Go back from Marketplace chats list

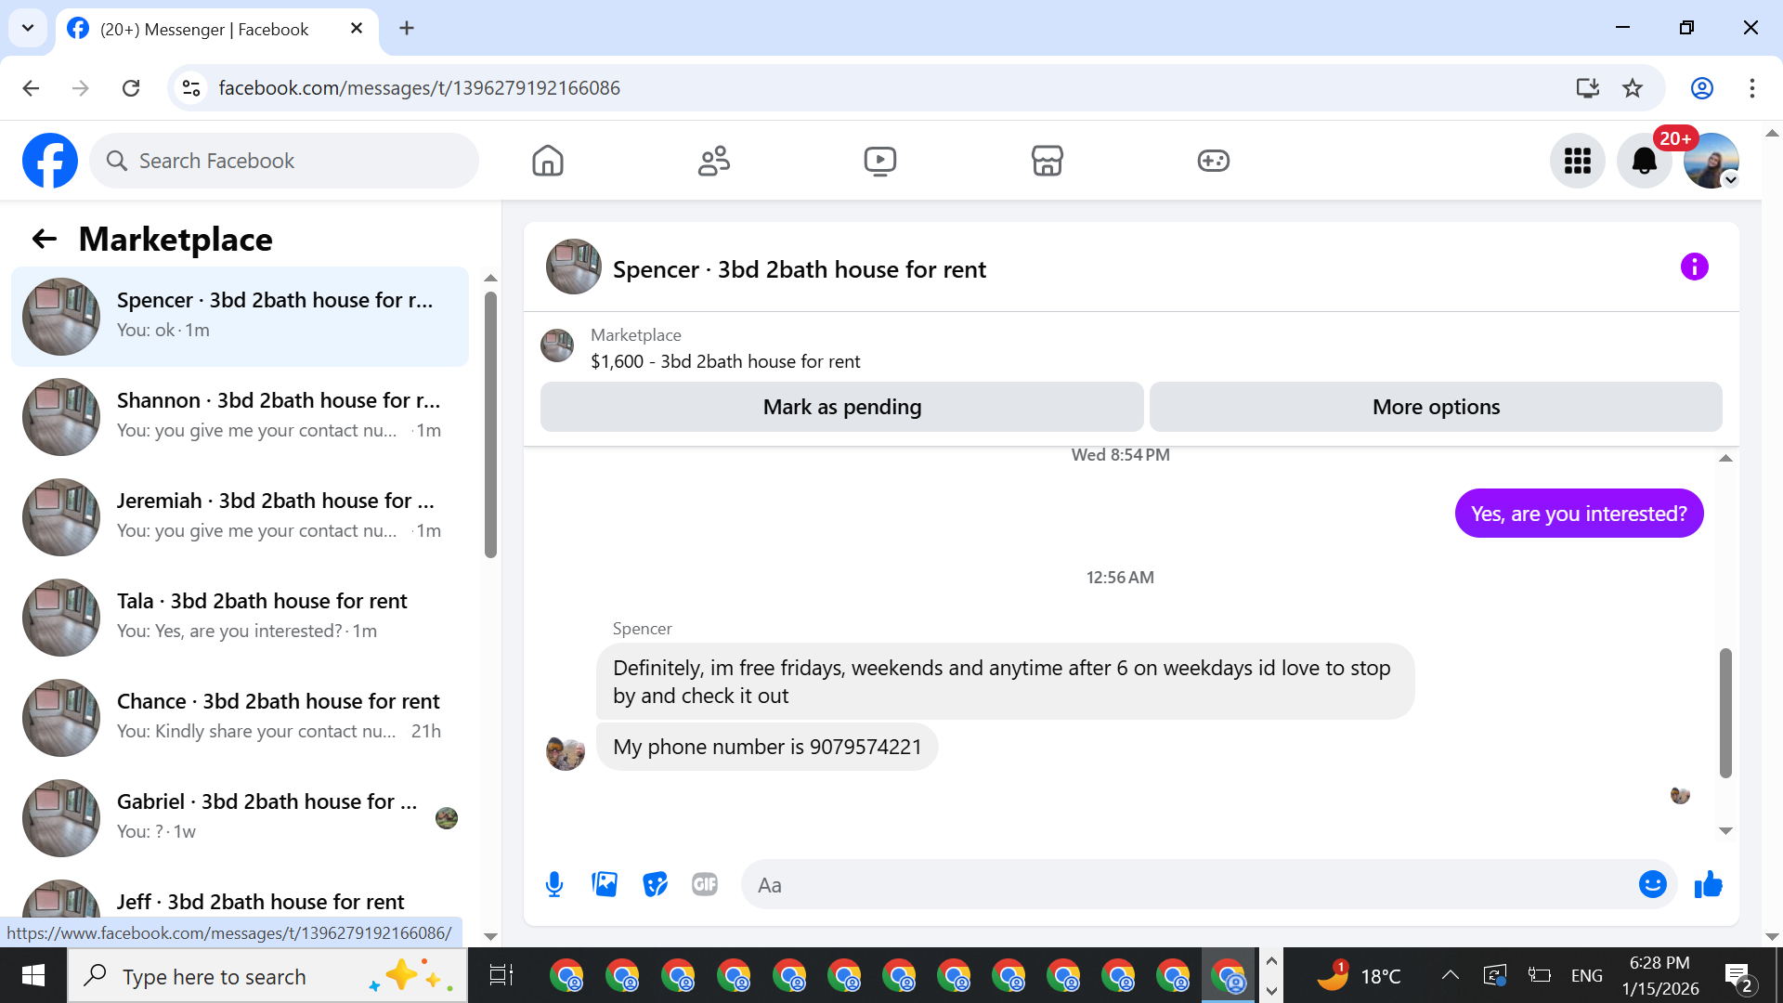click(44, 240)
